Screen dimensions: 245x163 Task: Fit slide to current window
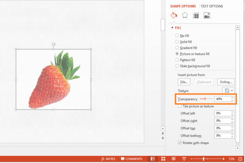point(240,159)
